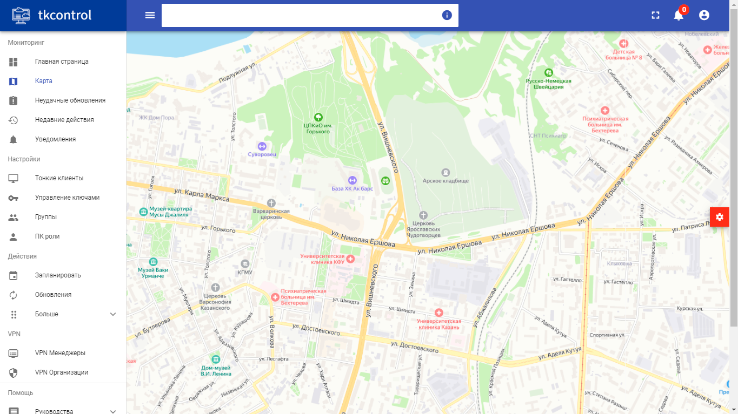
Task: Expand the Руководства section chevron
Action: pyautogui.click(x=113, y=411)
